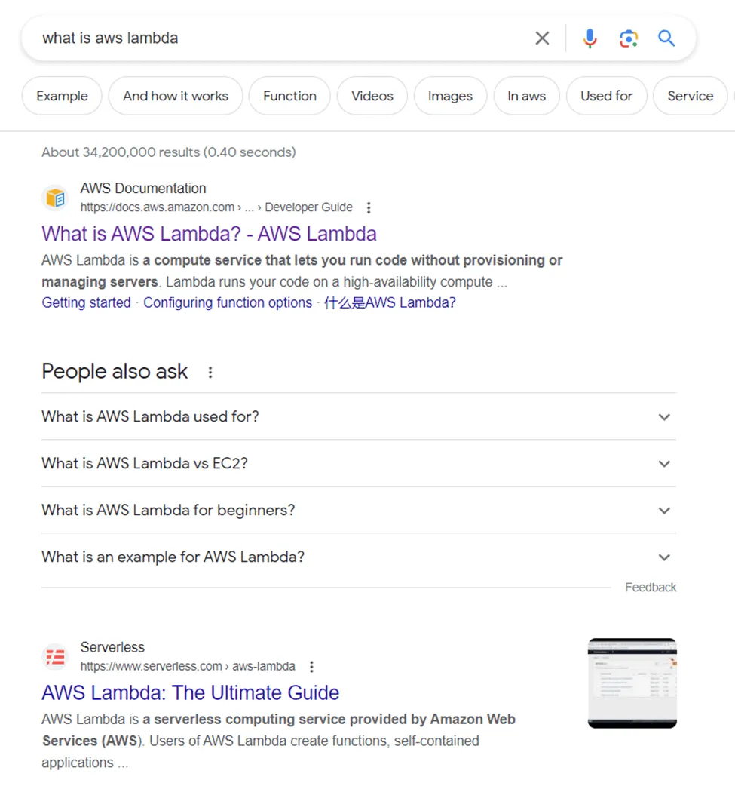
Task: Click the Serverless result video thumbnail
Action: click(632, 683)
